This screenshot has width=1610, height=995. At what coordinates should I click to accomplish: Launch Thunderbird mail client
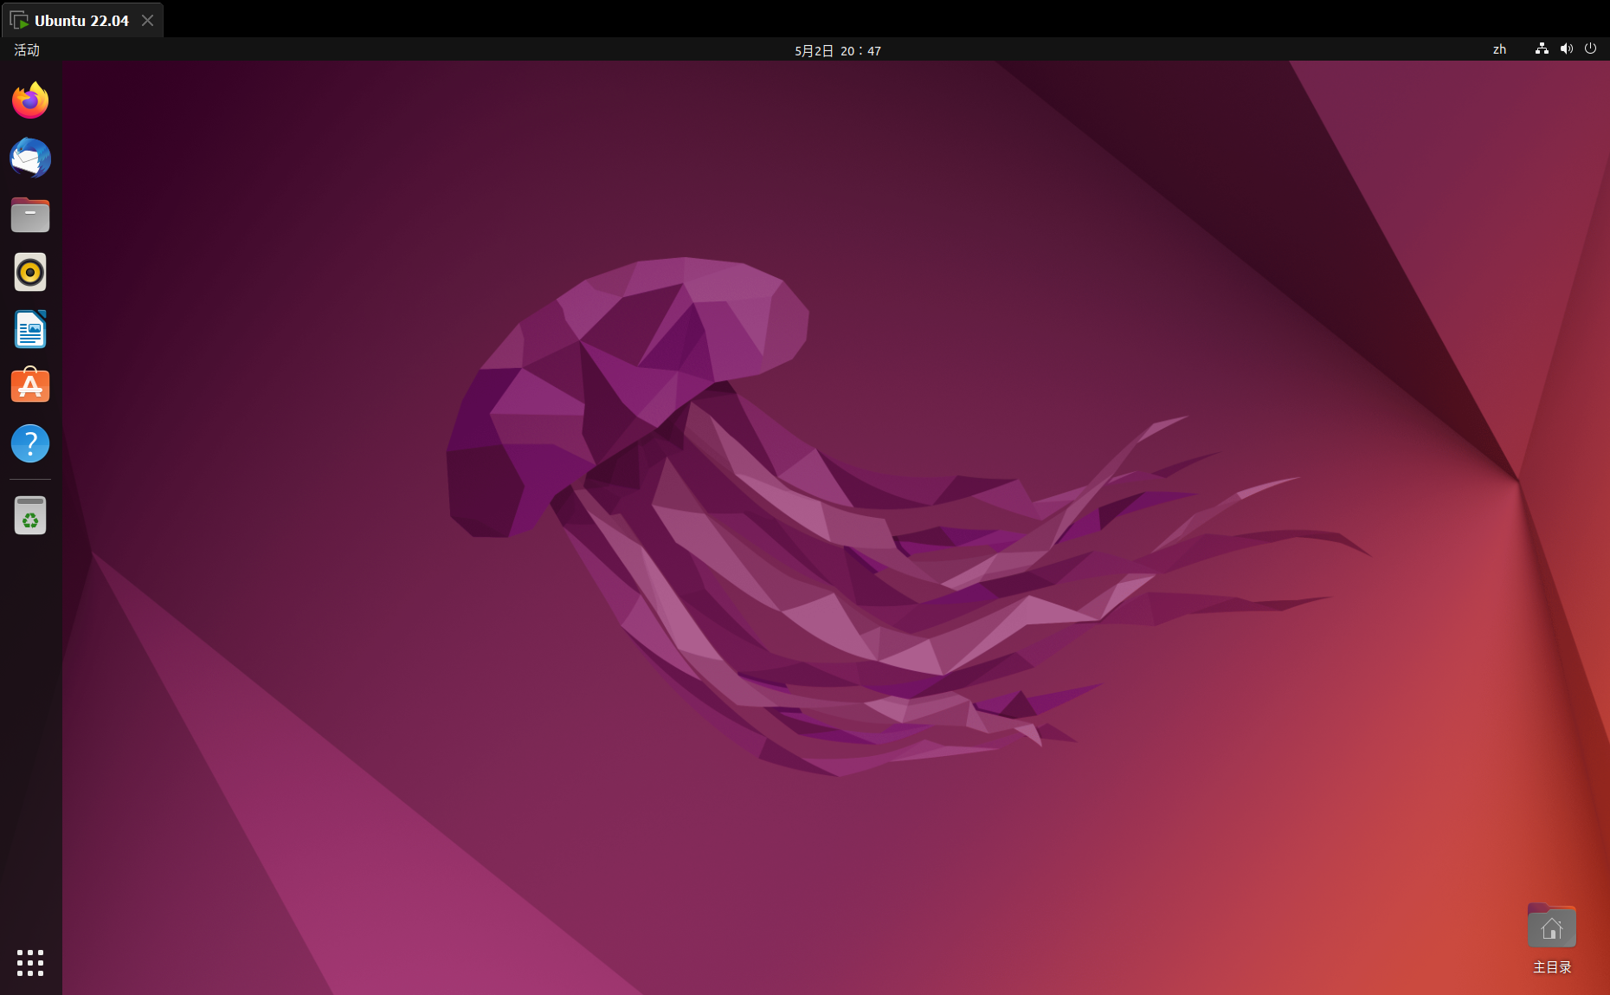pyautogui.click(x=30, y=158)
